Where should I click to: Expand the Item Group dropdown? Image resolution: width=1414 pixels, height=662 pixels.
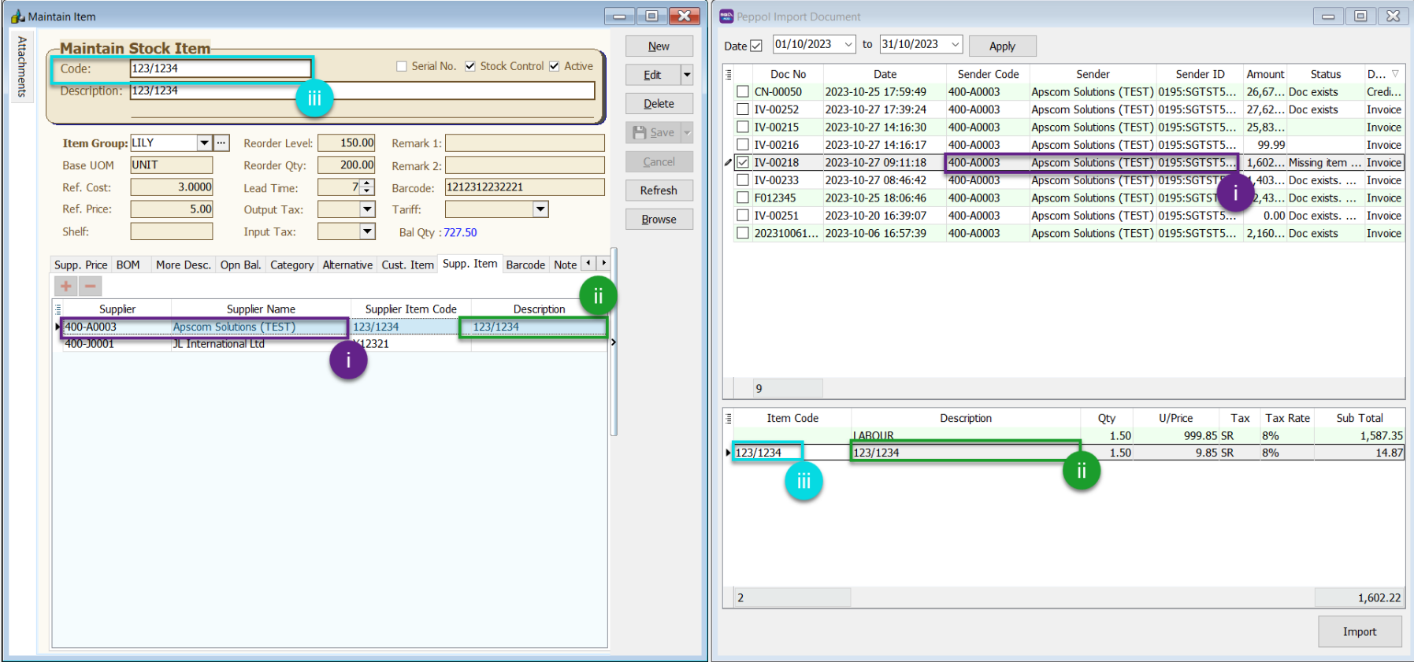pyautogui.click(x=205, y=142)
